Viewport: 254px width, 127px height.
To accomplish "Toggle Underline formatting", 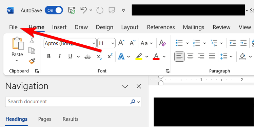I will 70,57.
